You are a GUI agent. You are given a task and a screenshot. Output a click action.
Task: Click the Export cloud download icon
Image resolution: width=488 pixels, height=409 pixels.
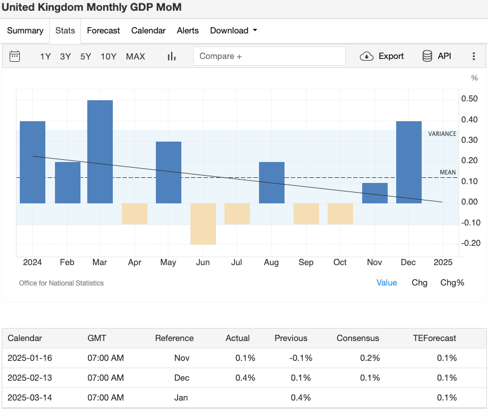(367, 56)
